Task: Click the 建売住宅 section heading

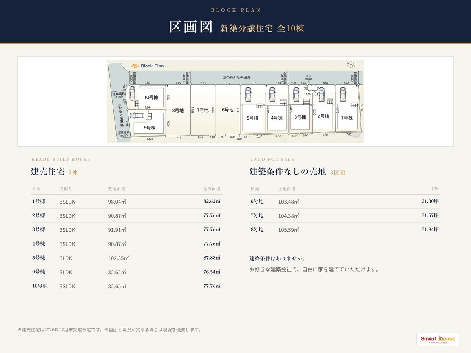Action: coord(47,171)
